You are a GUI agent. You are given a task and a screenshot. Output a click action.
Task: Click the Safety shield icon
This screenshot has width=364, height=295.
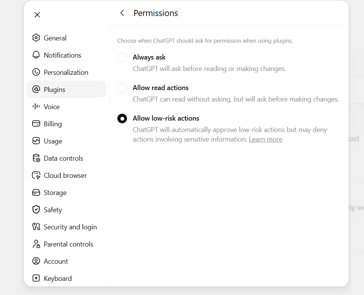[x=36, y=210]
